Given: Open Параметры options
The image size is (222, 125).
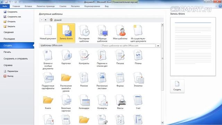Looking at the screenshot, I should [x=11, y=71].
